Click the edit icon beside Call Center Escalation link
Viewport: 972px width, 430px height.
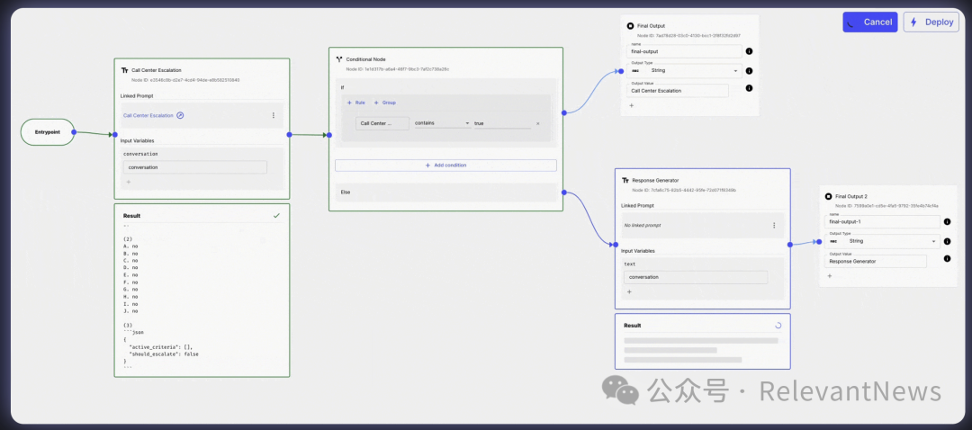(180, 115)
